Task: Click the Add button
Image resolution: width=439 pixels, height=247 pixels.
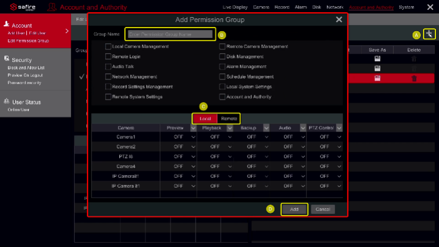Action: (x=293, y=209)
